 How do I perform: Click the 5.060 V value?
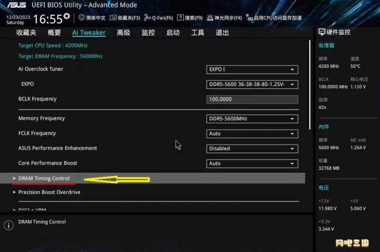(x=358, y=208)
